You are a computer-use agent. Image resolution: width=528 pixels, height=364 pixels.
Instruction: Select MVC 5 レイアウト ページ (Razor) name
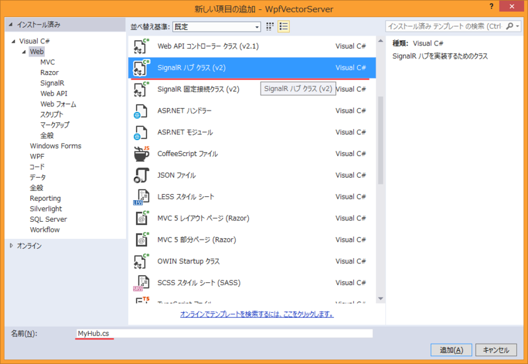coord(203,219)
